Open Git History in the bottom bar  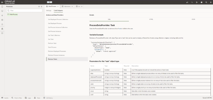click(x=48, y=98)
